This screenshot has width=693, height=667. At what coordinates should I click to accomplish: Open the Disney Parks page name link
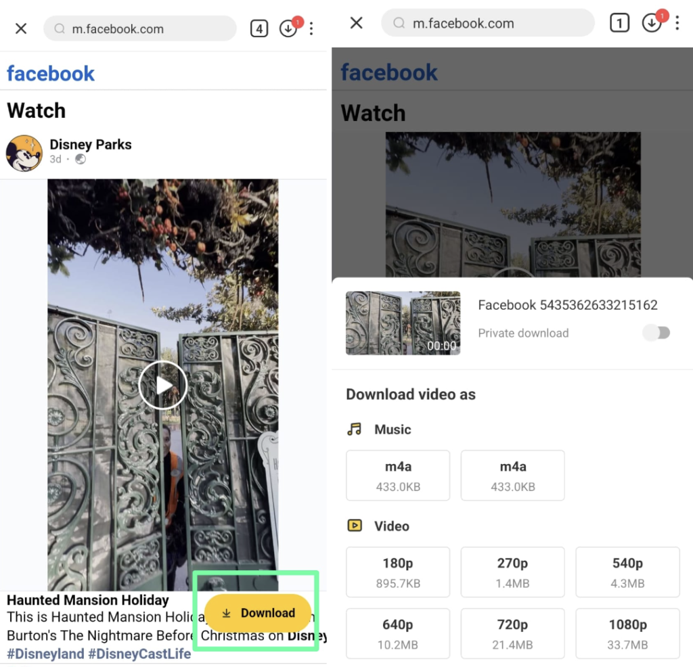click(x=91, y=145)
